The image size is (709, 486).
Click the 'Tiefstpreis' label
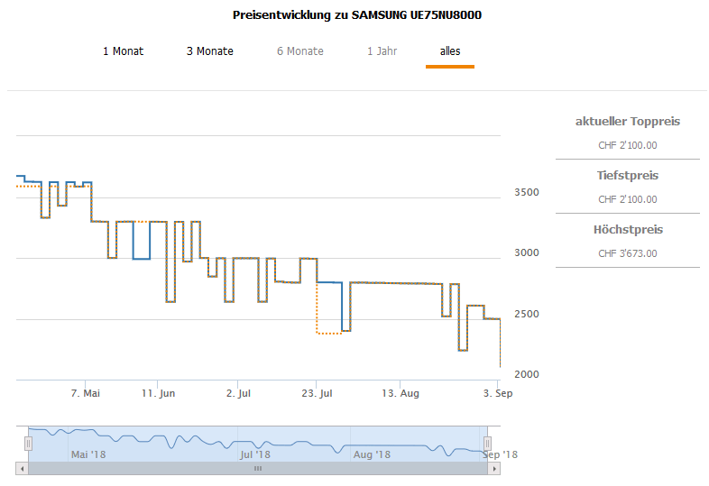628,175
